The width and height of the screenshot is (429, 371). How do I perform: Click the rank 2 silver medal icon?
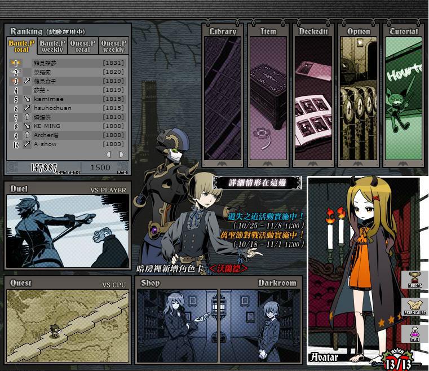16,72
